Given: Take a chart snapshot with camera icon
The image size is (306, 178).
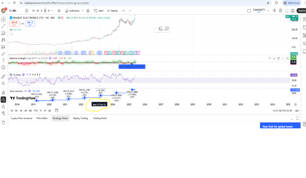Looking at the screenshot, I should pyautogui.click(x=293, y=11).
